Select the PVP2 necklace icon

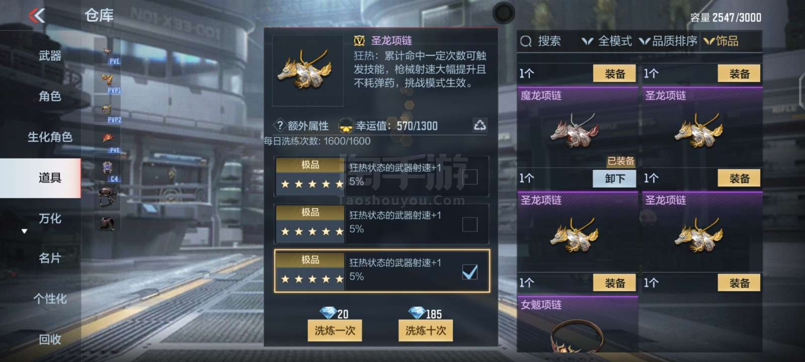click(107, 111)
